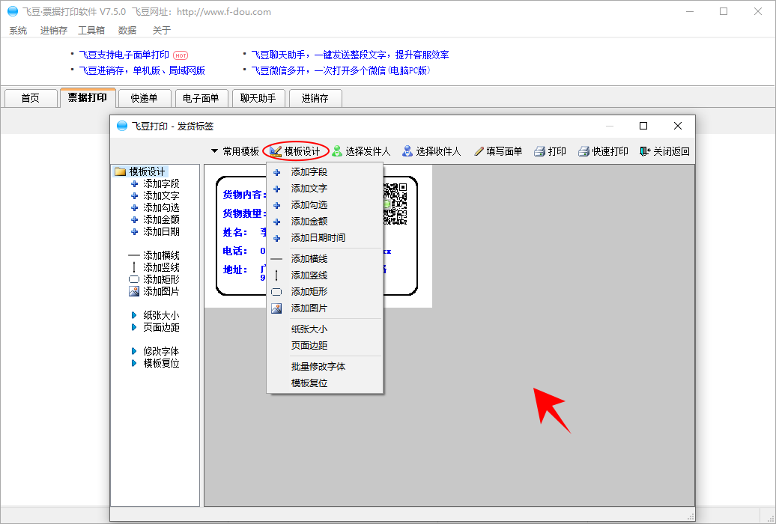
Task: Click the plus icon beside tree item 添加文字
Action: [134, 196]
